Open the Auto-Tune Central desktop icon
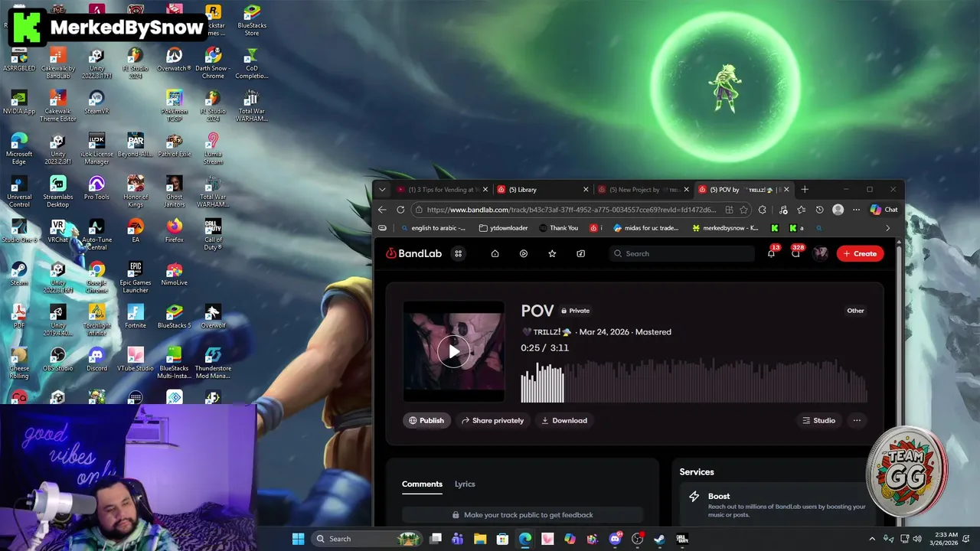The width and height of the screenshot is (980, 551). pyautogui.click(x=96, y=235)
